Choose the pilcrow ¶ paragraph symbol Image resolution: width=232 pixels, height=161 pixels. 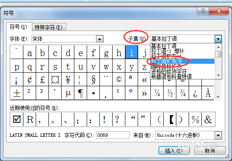[x=81, y=93]
